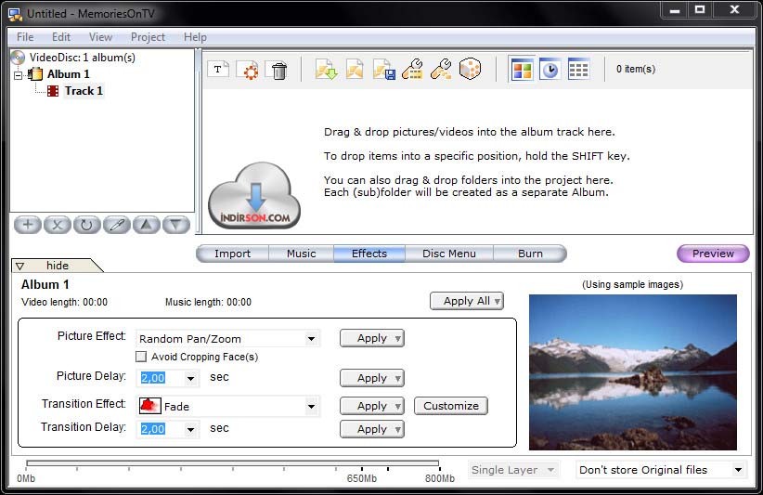This screenshot has height=495, width=763.
Task: Select VideoDisc: 1 album(s) root node
Action: point(83,58)
